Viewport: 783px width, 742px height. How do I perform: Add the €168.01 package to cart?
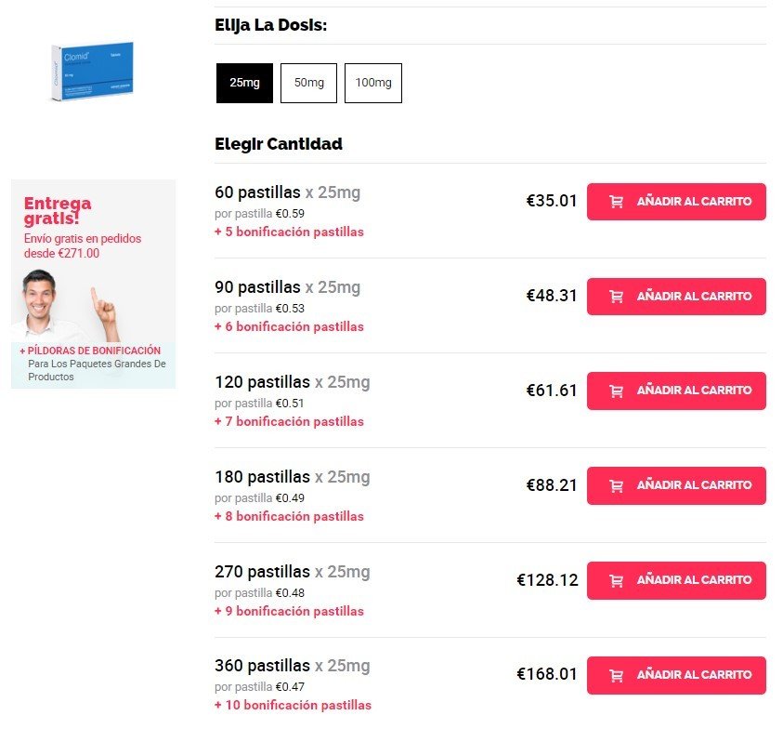coord(676,676)
